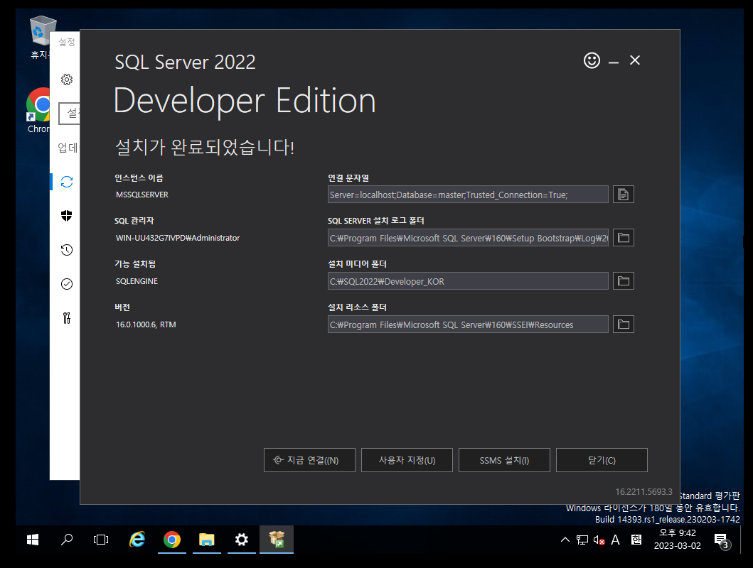This screenshot has width=753, height=568.
Task: Open the Action Center notifications icon
Action: coord(722,541)
